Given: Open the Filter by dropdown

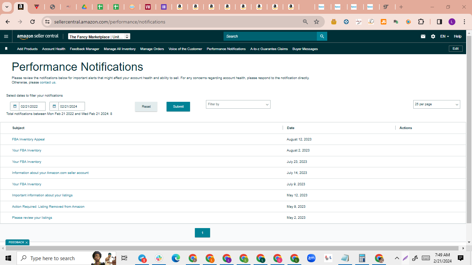Looking at the screenshot, I should pyautogui.click(x=238, y=104).
